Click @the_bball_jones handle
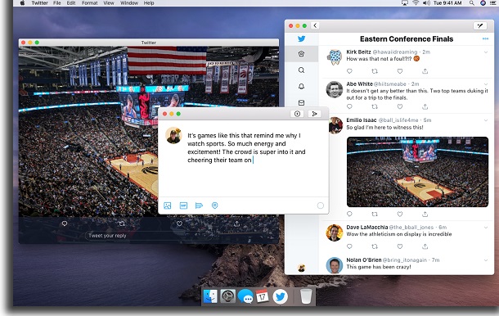This screenshot has width=499, height=316. [411, 228]
